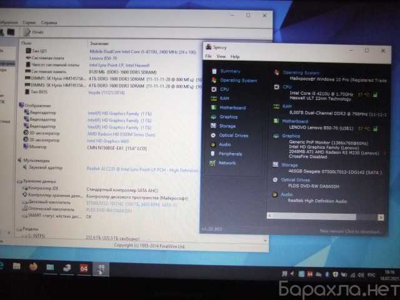Click Lenovo B50-70 system board value
Image resolution: width=400 pixels, height=300 pixels.
tap(103, 58)
